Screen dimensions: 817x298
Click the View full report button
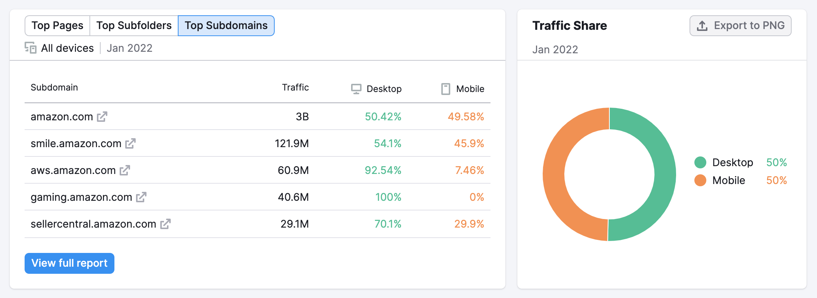69,263
